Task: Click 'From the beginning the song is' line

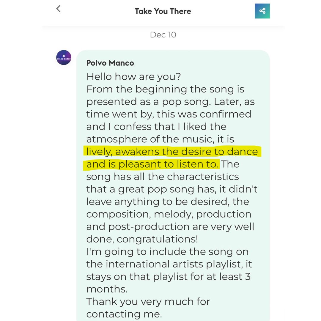Action: (166, 89)
